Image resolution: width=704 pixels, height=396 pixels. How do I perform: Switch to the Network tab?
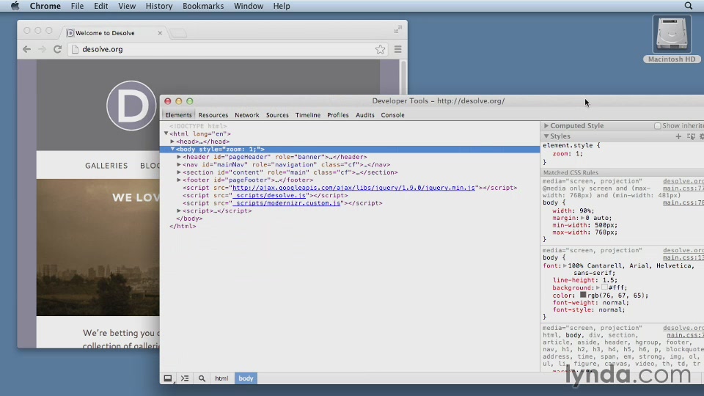[247, 115]
